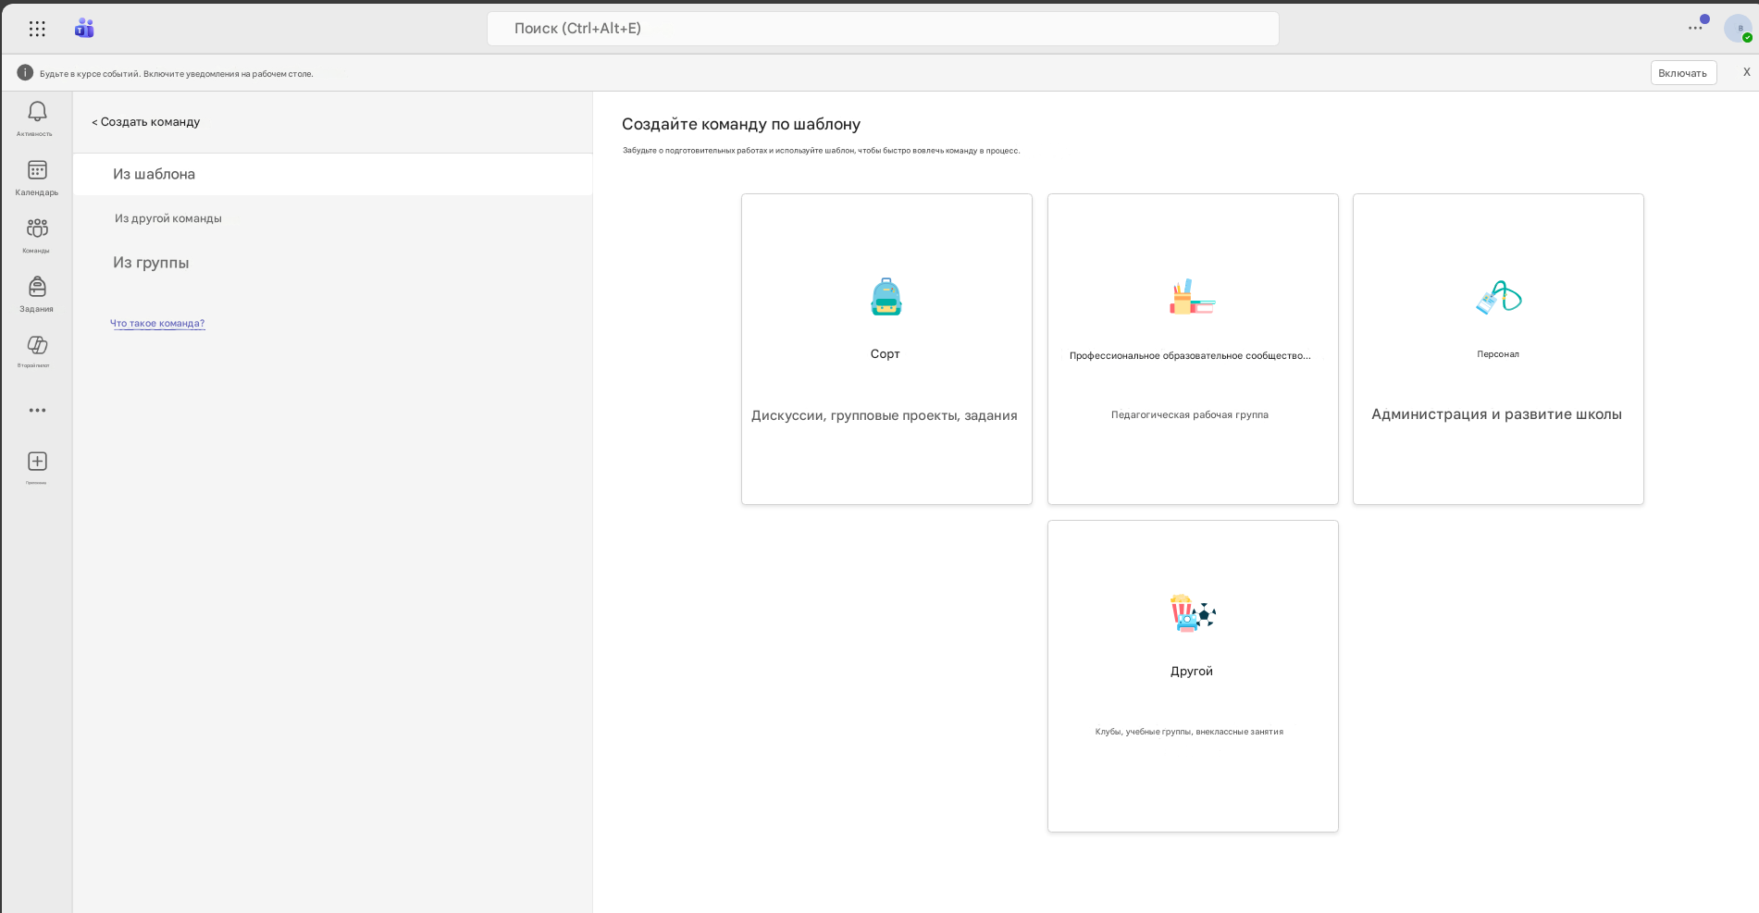Select the 'Из другой команды' option
The height and width of the screenshot is (913, 1759).
pyautogui.click(x=332, y=218)
